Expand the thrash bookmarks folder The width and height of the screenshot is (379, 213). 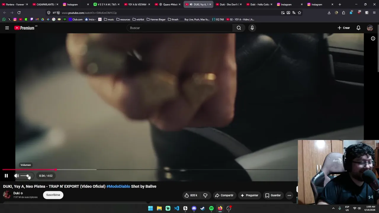tap(173, 20)
